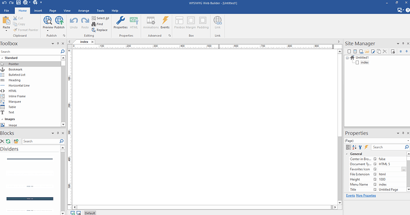Open the Help tab
This screenshot has width=410, height=215.
[x=115, y=11]
